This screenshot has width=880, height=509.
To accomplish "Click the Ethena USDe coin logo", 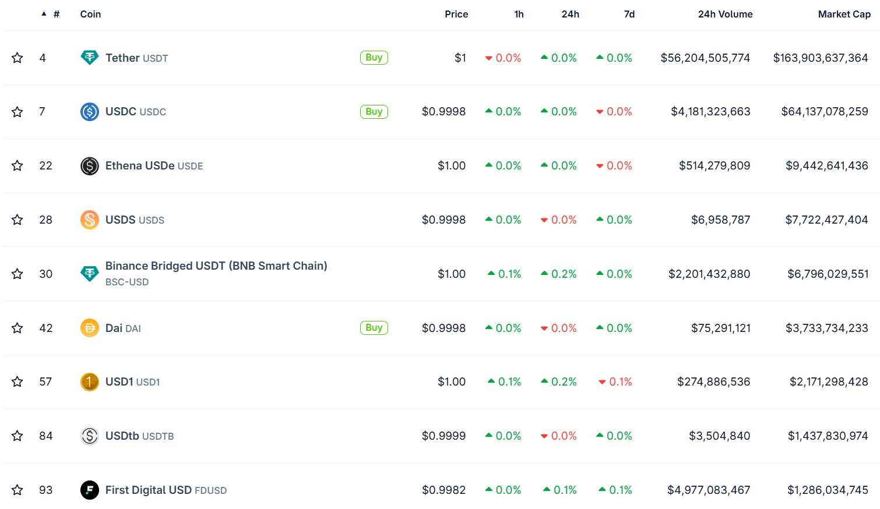I will pos(89,165).
